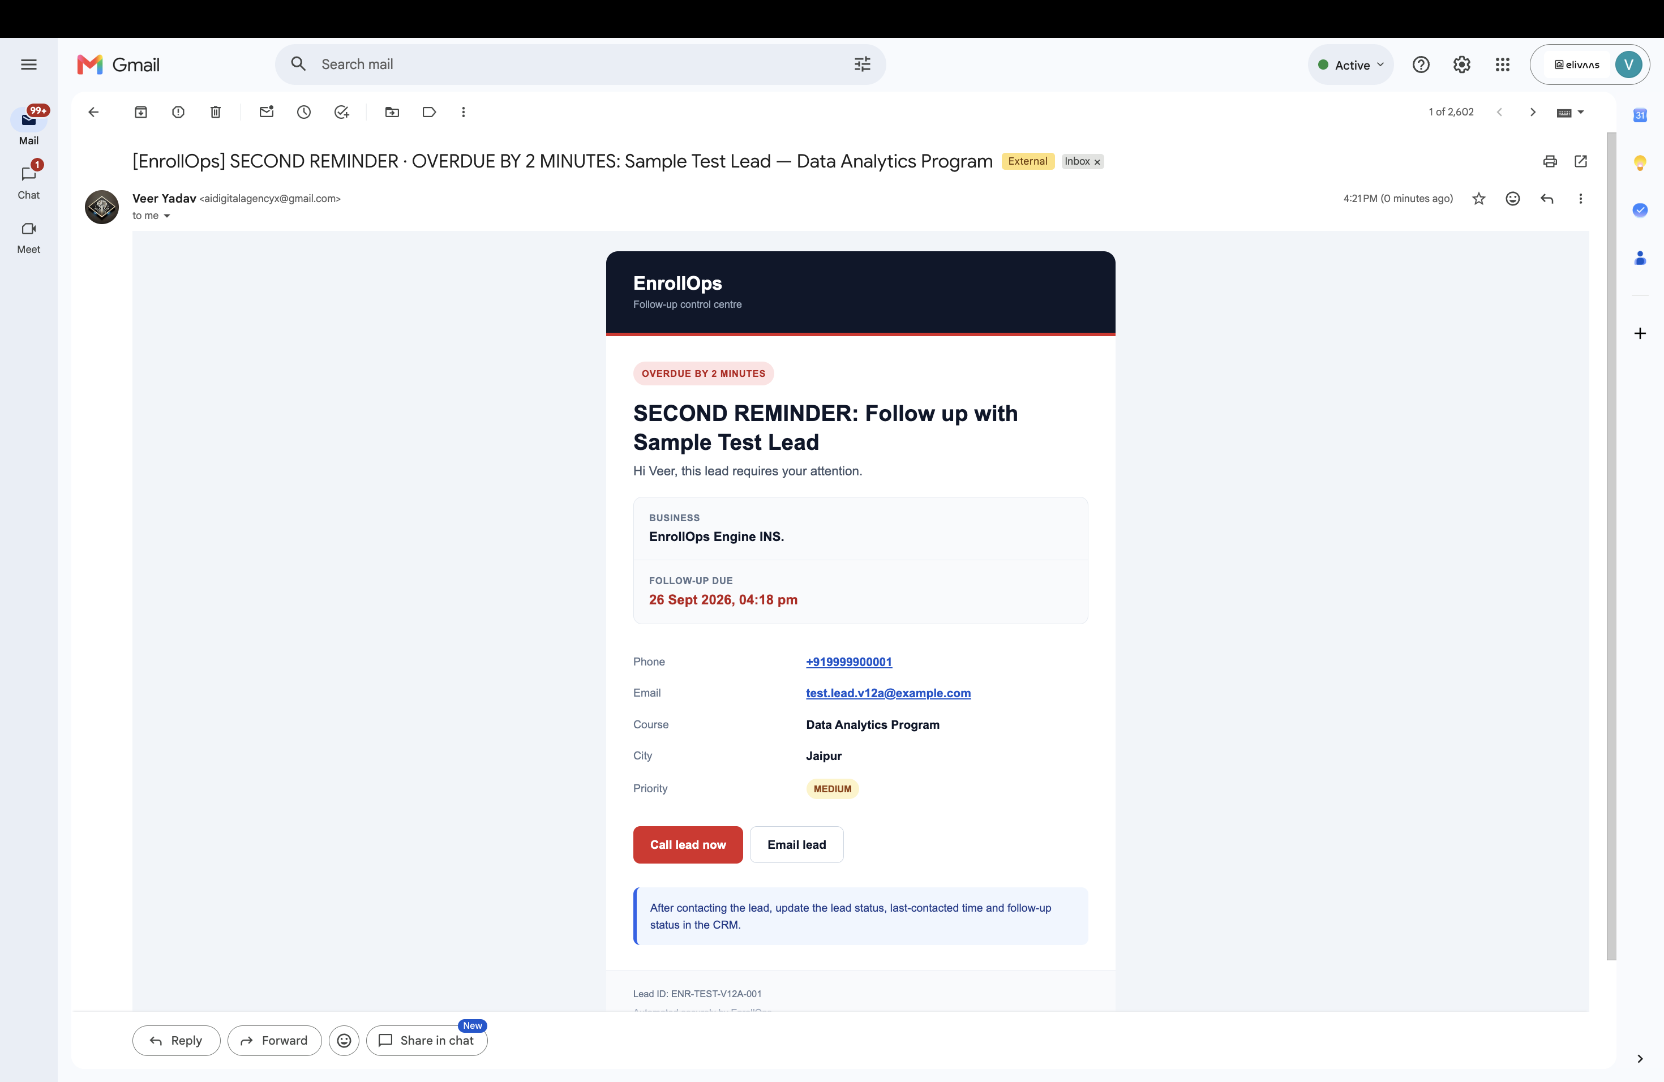
Task: Switch to Chat tab in sidebar
Action: (x=29, y=181)
